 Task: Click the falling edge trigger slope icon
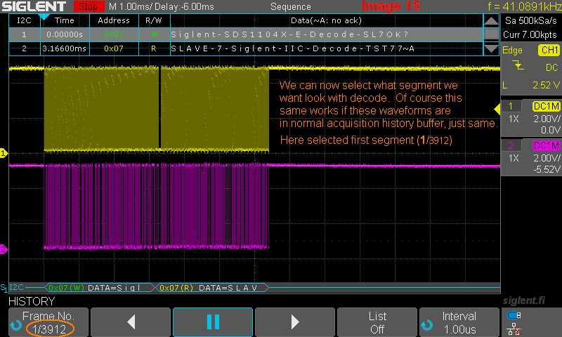pyautogui.click(x=518, y=65)
